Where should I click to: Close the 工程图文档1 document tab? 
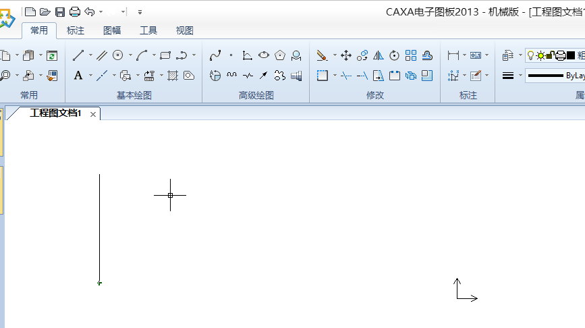coord(93,114)
